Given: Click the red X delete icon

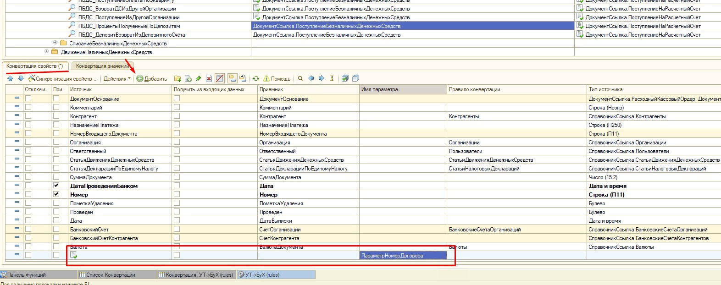Looking at the screenshot, I should click(209, 79).
